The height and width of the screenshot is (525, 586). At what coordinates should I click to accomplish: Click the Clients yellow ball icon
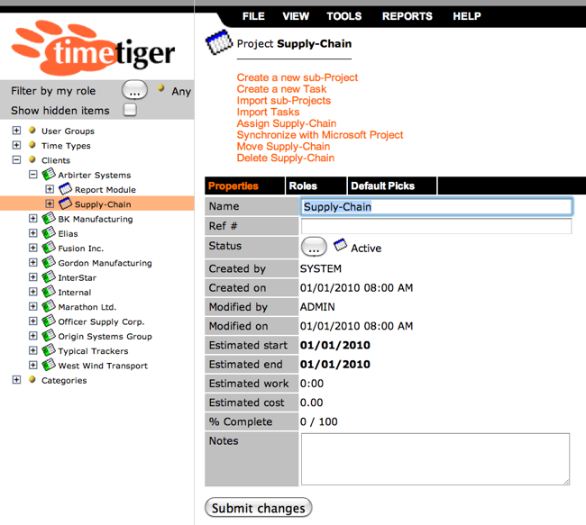(x=32, y=159)
